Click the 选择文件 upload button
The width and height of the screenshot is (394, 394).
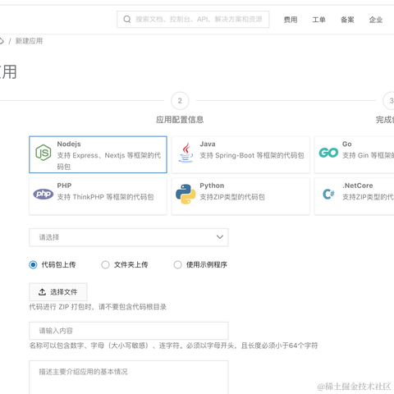tap(58, 292)
